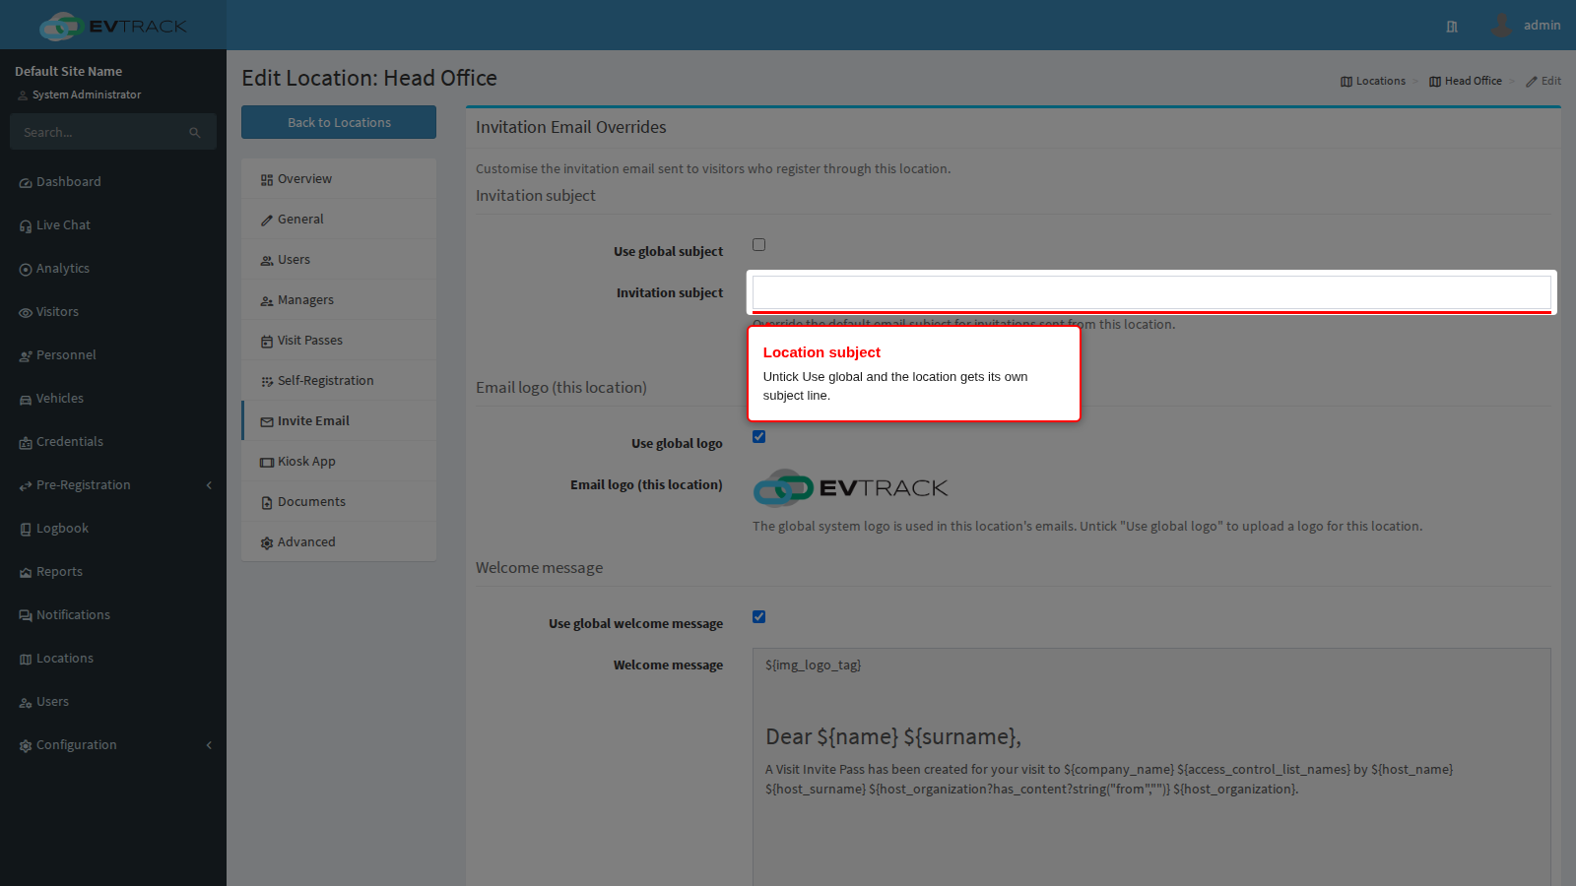
Task: Click the Logbook icon in sidebar
Action: click(26, 530)
